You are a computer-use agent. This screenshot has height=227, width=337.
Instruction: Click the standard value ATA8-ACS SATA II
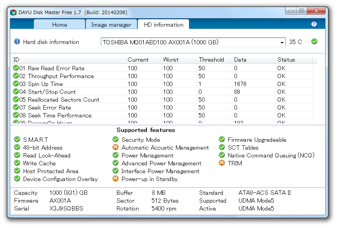(x=265, y=193)
